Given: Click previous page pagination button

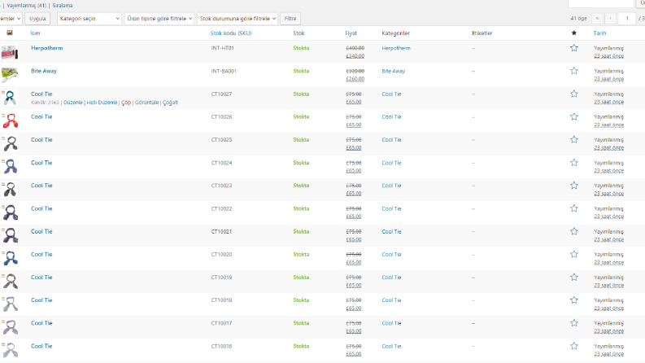Looking at the screenshot, I should pyautogui.click(x=611, y=19).
